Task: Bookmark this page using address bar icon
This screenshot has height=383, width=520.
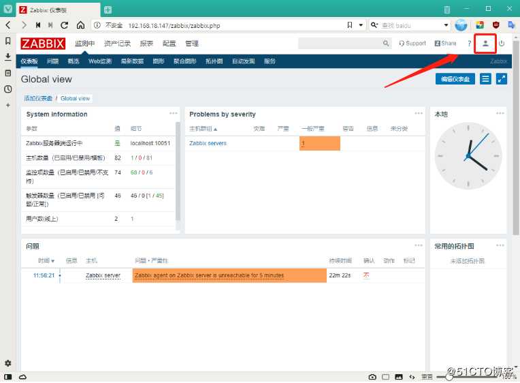Action: (x=350, y=25)
